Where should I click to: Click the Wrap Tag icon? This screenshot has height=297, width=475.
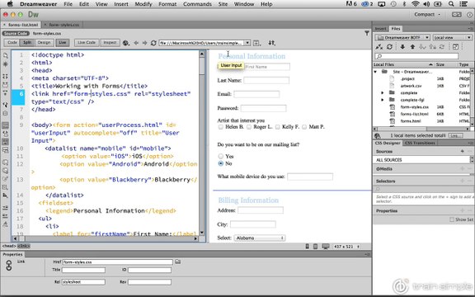tap(6, 179)
